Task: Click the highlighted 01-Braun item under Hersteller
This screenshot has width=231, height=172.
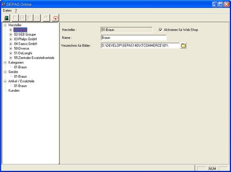Action: pos(20,30)
